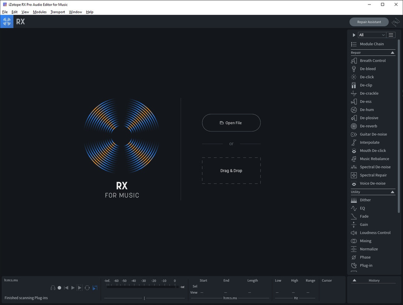Click the History panel label
This screenshot has height=305, width=403.
tap(374, 280)
